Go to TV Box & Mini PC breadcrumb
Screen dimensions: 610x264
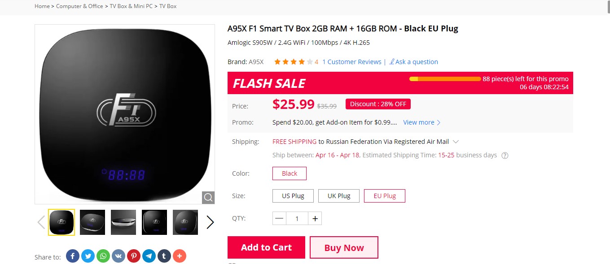click(x=131, y=6)
